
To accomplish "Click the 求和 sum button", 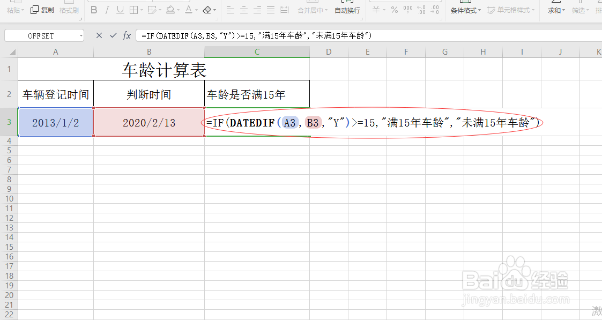I will [x=556, y=10].
